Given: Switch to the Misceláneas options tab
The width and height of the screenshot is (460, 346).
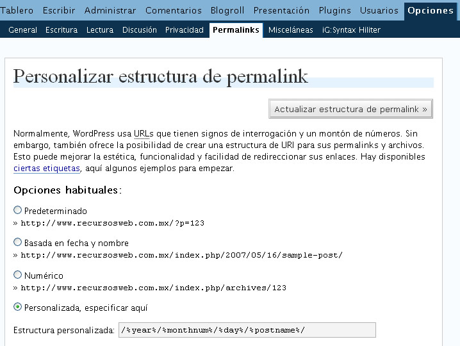Looking at the screenshot, I should (290, 29).
